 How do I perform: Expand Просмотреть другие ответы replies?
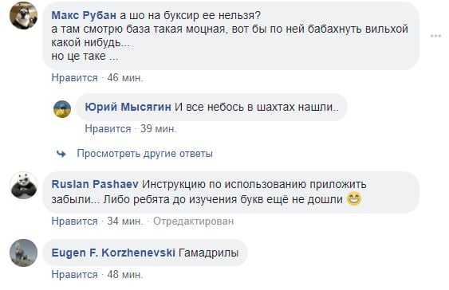[144, 154]
